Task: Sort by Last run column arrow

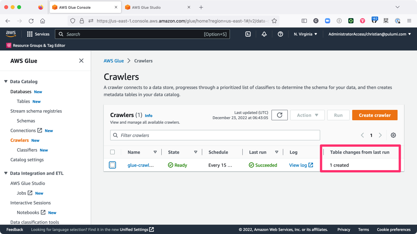Action: (x=276, y=152)
